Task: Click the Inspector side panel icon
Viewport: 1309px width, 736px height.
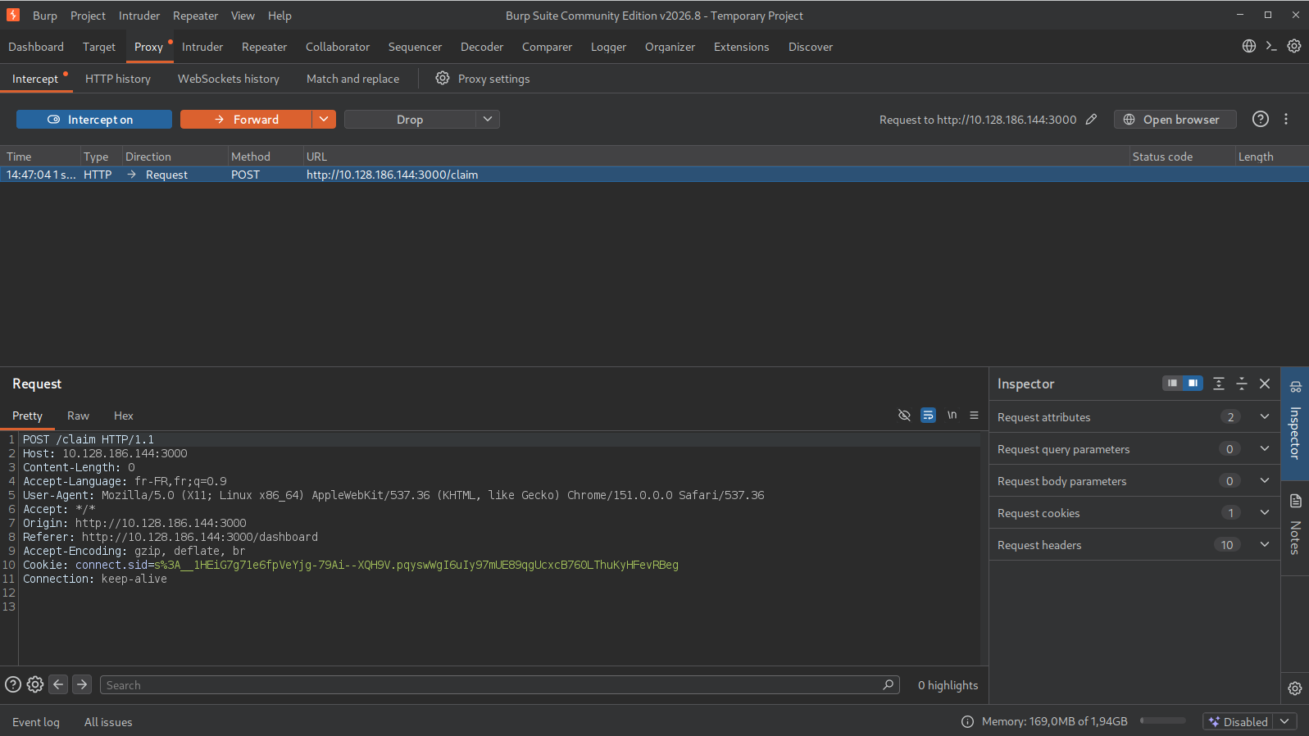Action: [1295, 387]
